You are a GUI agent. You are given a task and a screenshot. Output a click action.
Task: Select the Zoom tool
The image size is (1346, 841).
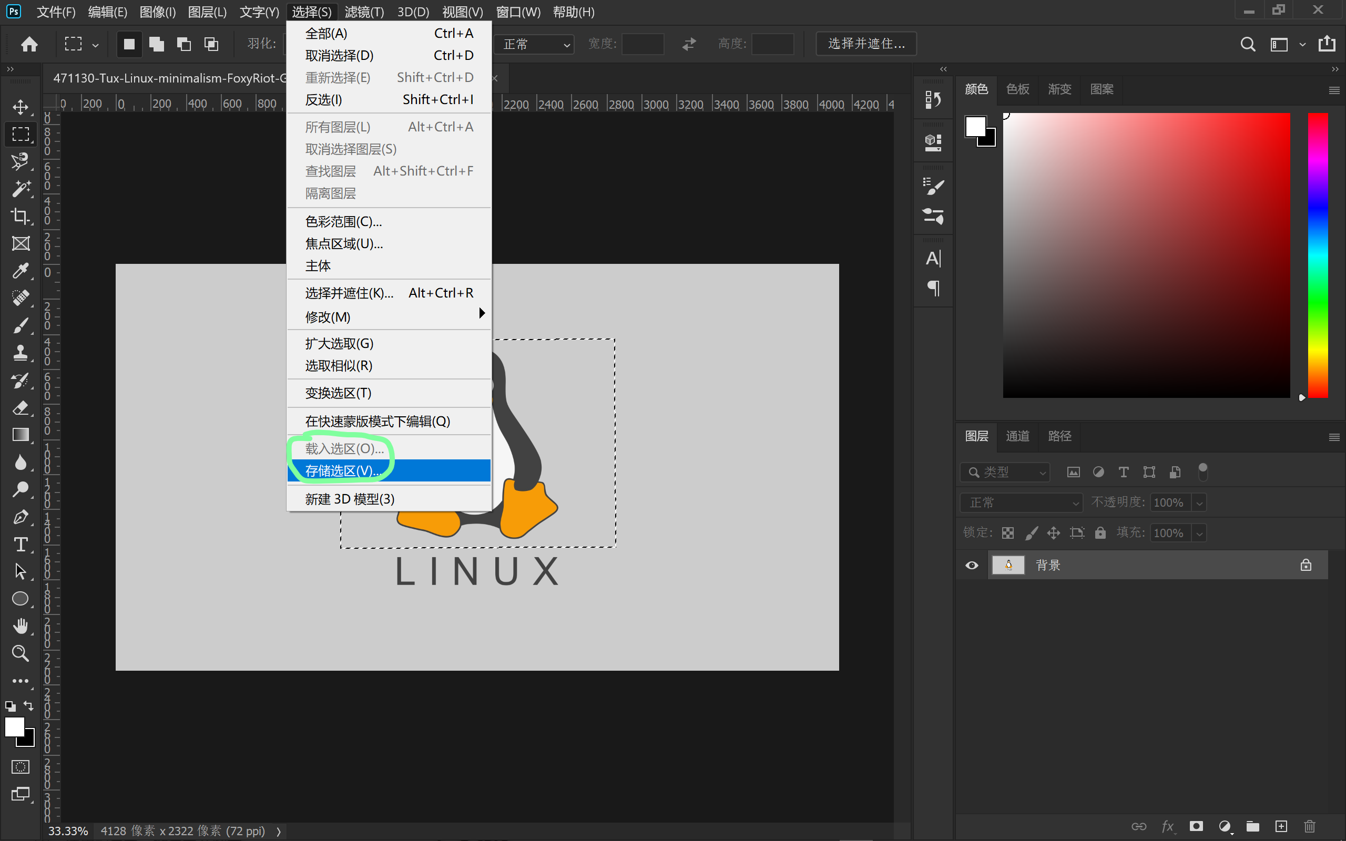(x=21, y=653)
